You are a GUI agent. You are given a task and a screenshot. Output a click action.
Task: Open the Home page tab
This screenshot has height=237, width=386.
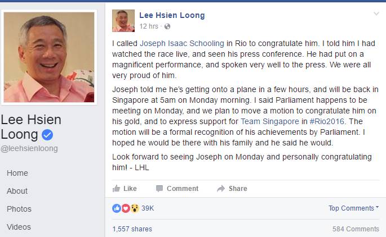(x=17, y=174)
